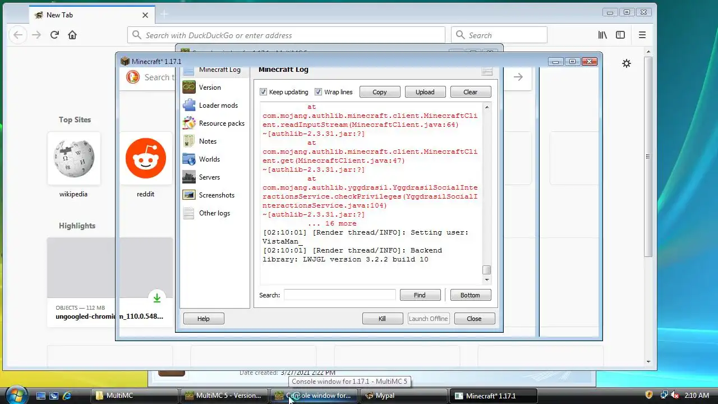
Task: Open the Version page in sidebar
Action: [210, 88]
